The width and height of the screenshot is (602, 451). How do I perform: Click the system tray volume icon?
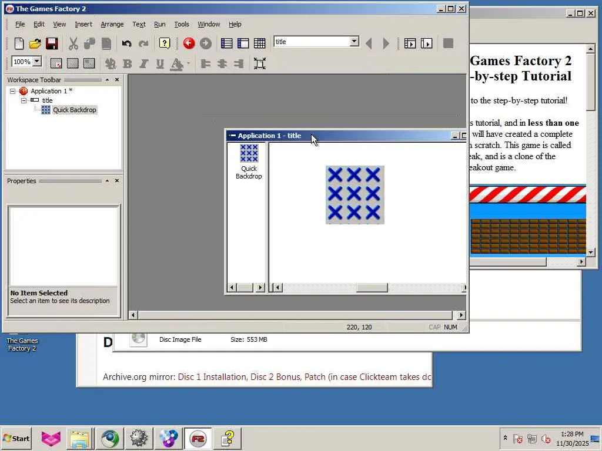(x=546, y=438)
